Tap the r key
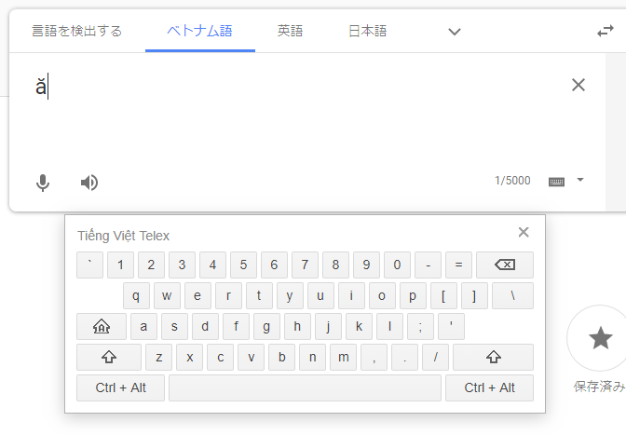The image size is (626, 435). pyautogui.click(x=228, y=295)
